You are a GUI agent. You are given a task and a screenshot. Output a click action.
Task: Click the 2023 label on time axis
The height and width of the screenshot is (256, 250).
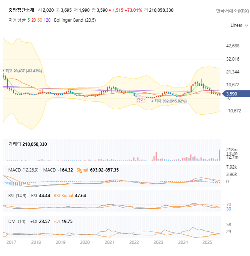158,242
